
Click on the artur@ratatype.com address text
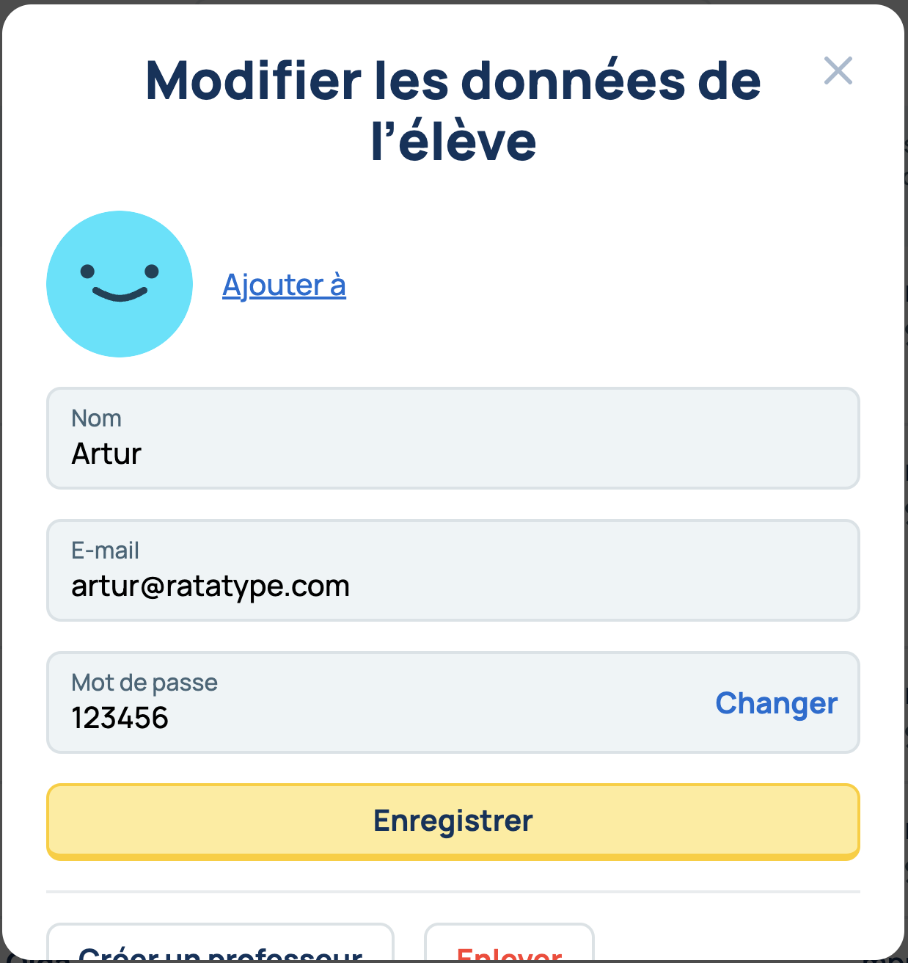click(210, 586)
